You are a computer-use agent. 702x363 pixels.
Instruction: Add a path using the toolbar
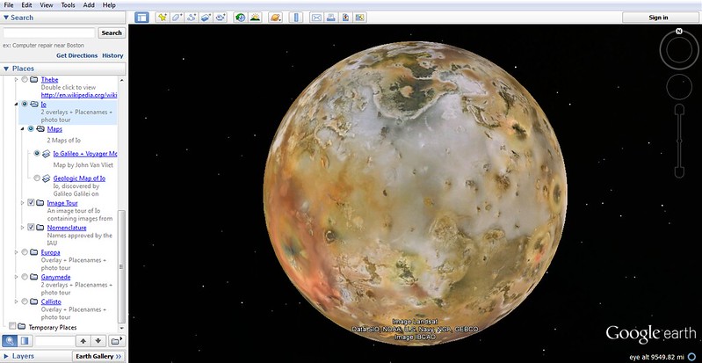192,18
